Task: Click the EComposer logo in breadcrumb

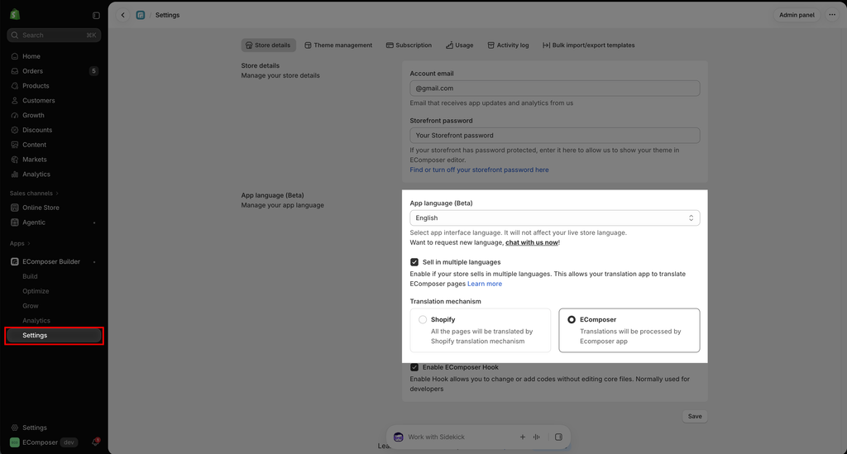Action: pos(141,15)
